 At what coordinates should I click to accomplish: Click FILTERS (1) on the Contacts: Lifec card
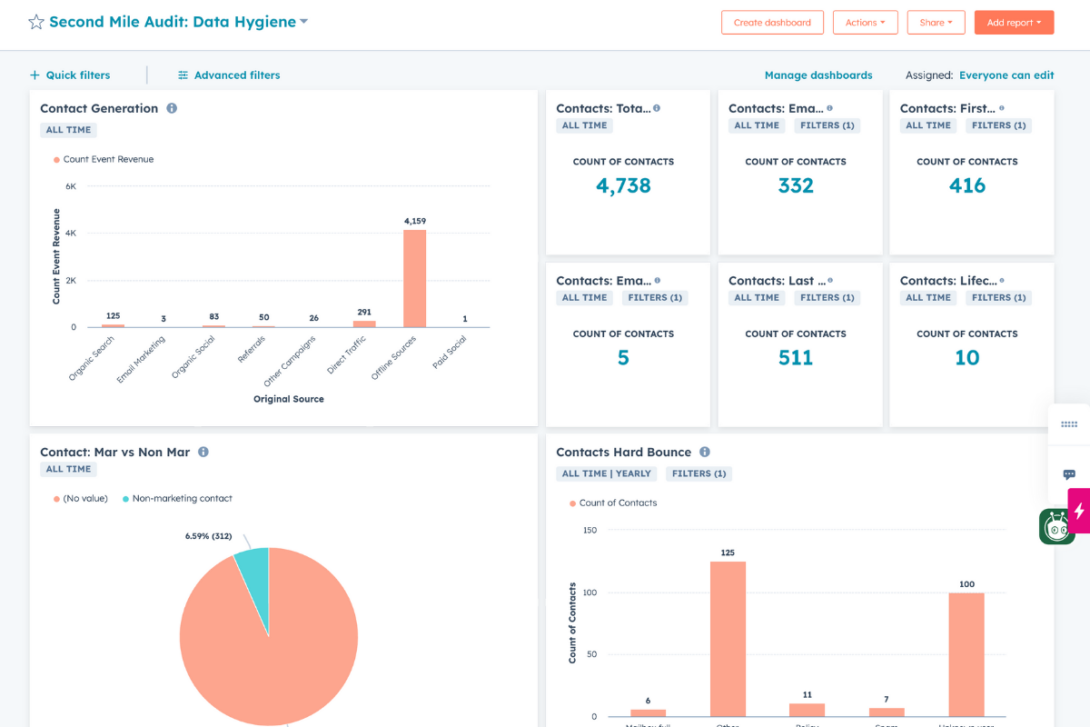[x=999, y=298]
